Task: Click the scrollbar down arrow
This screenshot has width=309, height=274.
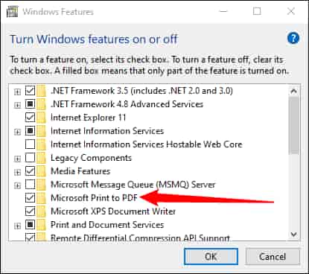Action: point(294,235)
